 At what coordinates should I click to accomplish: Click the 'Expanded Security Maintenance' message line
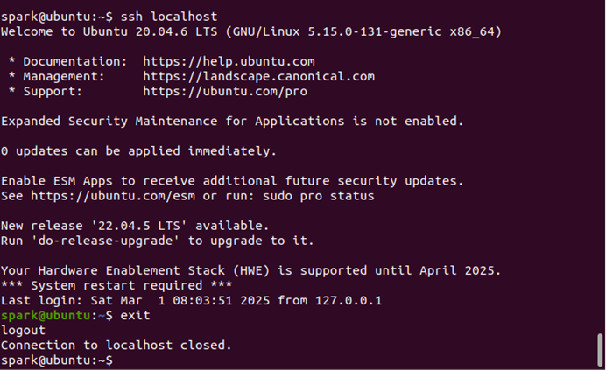tap(232, 122)
